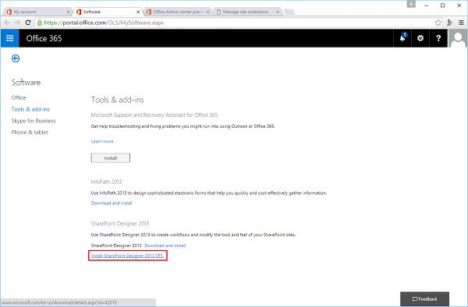
Task: Click the browser forward arrow button
Action: [17, 23]
